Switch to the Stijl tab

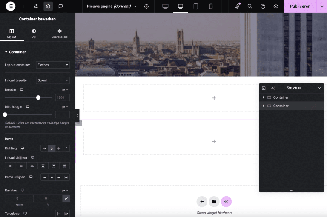tap(34, 34)
